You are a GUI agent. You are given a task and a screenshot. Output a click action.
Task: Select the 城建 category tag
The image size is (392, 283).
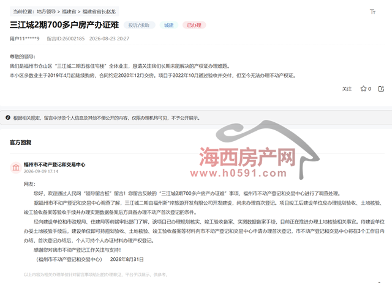coord(169,25)
